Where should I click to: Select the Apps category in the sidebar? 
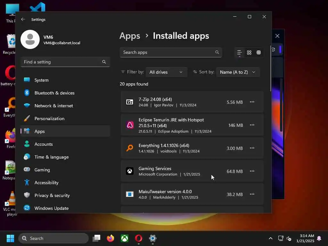[65, 131]
